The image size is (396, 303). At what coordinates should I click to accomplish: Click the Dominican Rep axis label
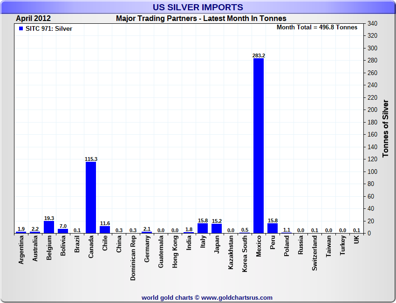pyautogui.click(x=133, y=257)
